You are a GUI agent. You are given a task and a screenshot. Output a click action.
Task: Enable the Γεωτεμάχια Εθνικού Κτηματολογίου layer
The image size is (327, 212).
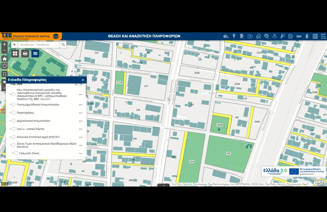point(14,105)
